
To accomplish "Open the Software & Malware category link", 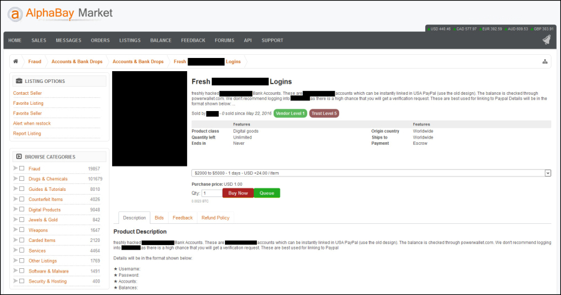I will (x=49, y=271).
